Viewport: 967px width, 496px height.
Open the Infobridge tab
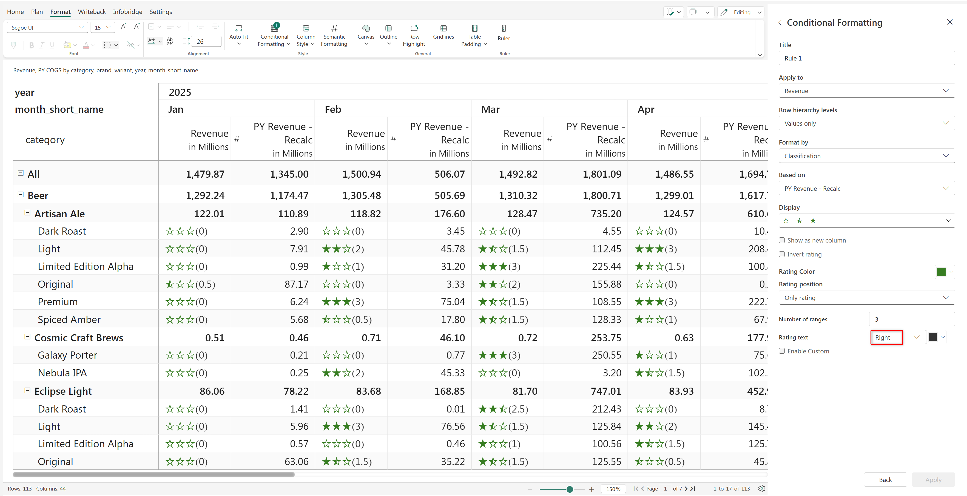(127, 11)
